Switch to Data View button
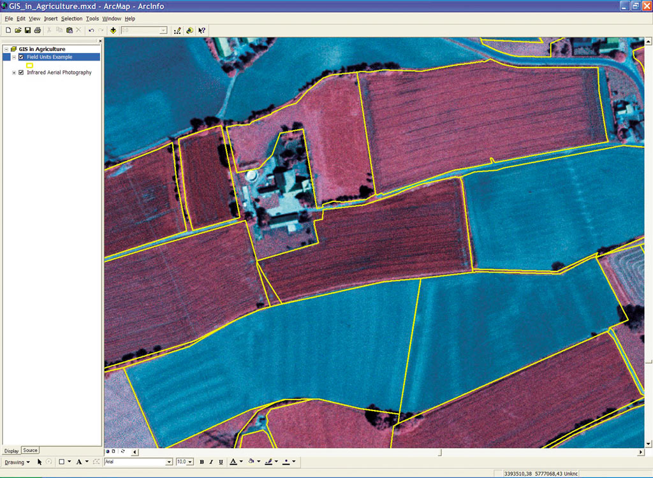The width and height of the screenshot is (653, 478). coord(107,451)
